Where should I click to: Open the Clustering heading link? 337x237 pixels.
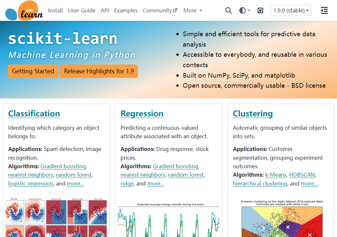pos(253,113)
